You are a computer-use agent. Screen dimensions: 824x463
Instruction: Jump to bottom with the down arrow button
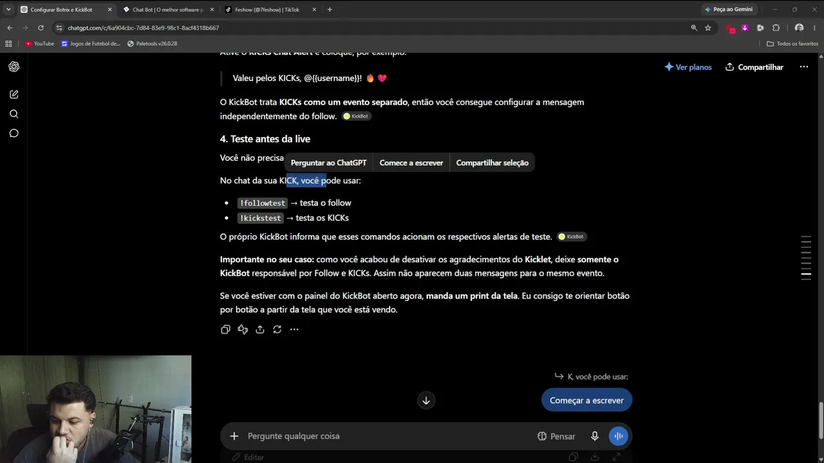point(426,400)
